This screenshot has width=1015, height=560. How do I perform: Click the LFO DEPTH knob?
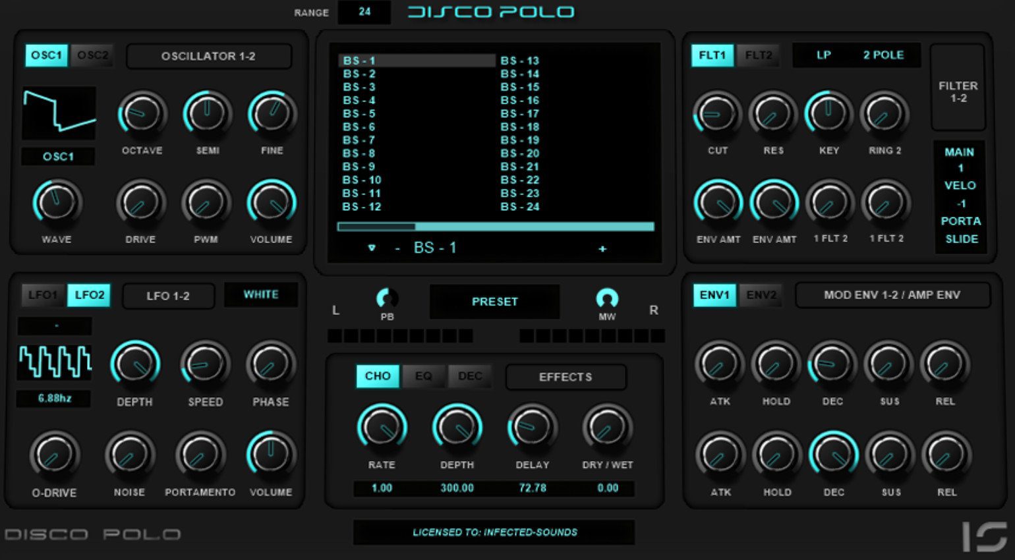[x=134, y=364]
